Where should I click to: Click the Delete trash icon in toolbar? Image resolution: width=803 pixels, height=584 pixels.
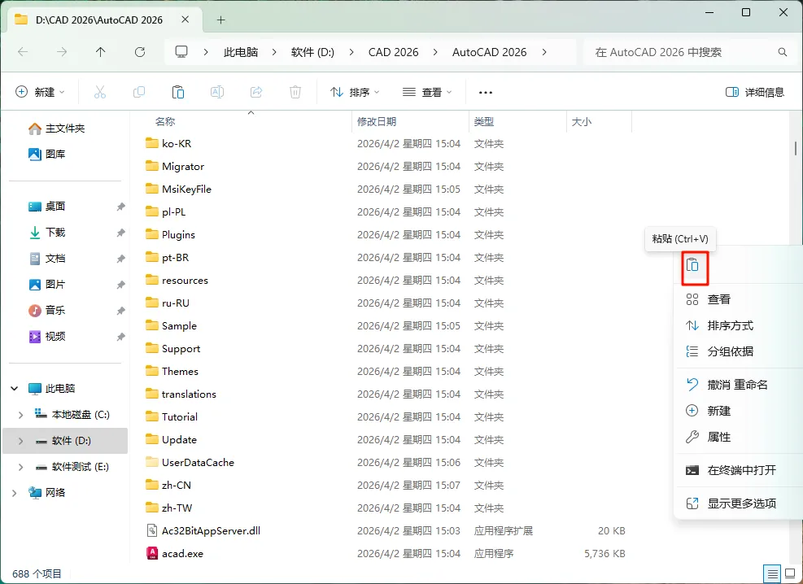pyautogui.click(x=295, y=92)
